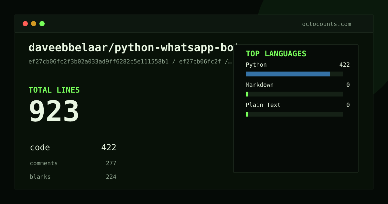
Task: Select the Markdown language label
Action: point(260,85)
